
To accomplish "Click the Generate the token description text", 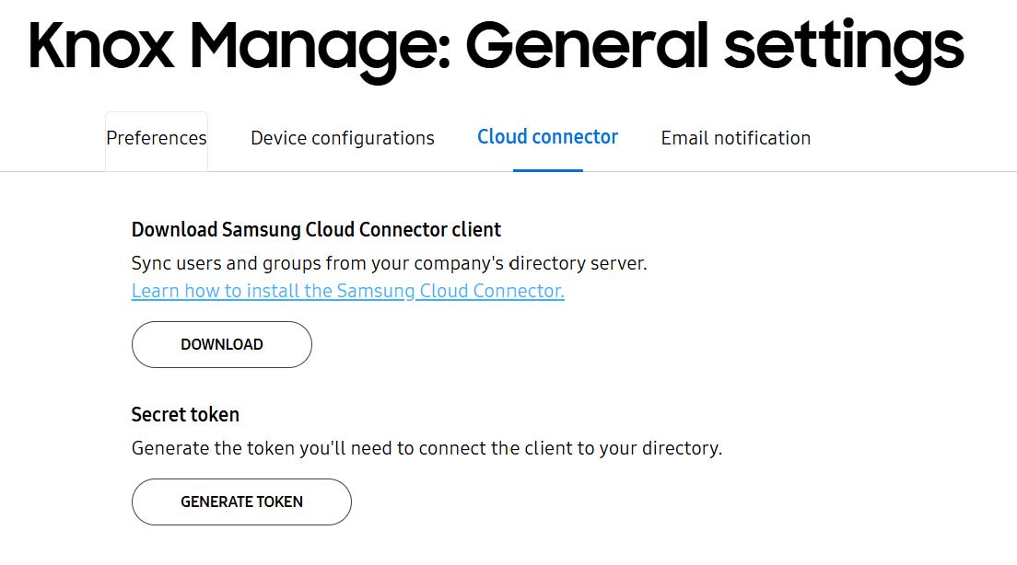I will (x=427, y=448).
